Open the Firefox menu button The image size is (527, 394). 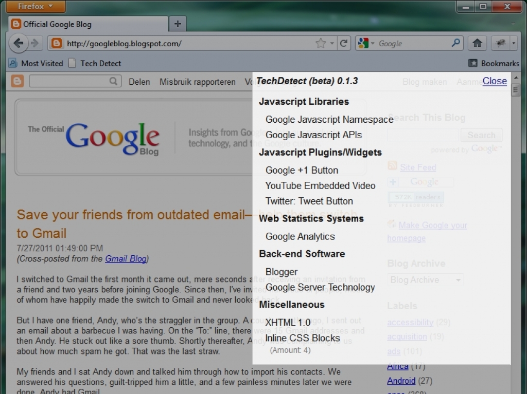36,6
